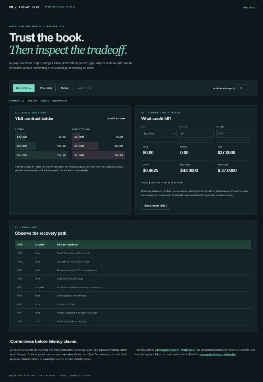Click Observe the recovery path heading

pos(41,234)
